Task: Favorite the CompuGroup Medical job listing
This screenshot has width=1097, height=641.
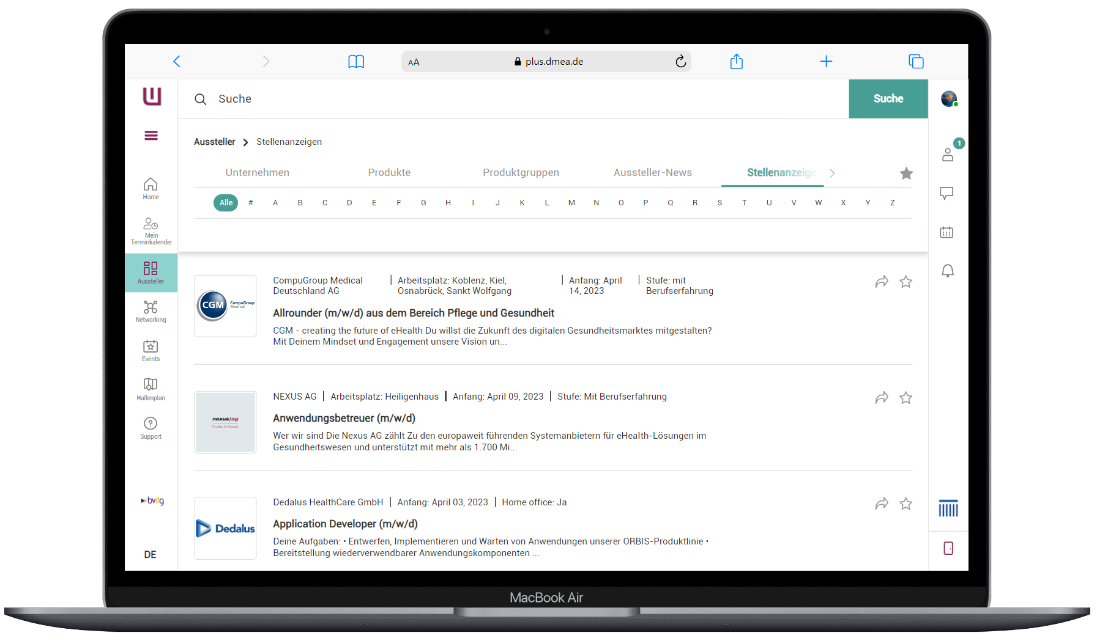Action: tap(905, 282)
